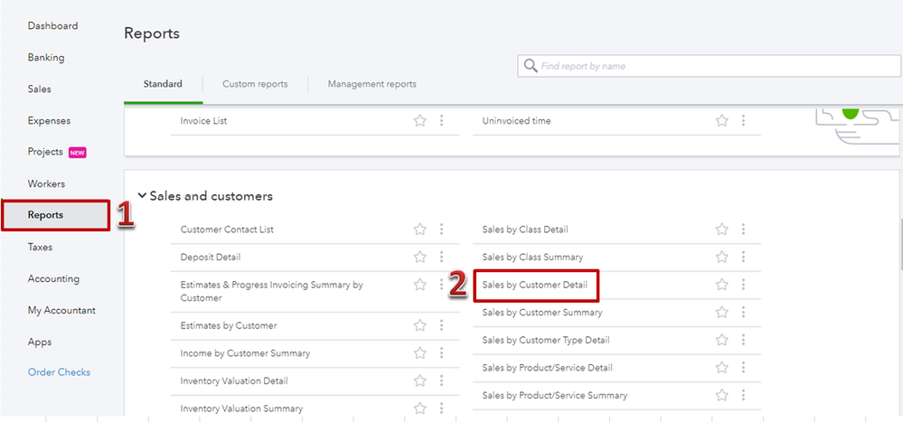Open the Management reports tab
Viewport: 903px width, 422px height.
[x=372, y=84]
